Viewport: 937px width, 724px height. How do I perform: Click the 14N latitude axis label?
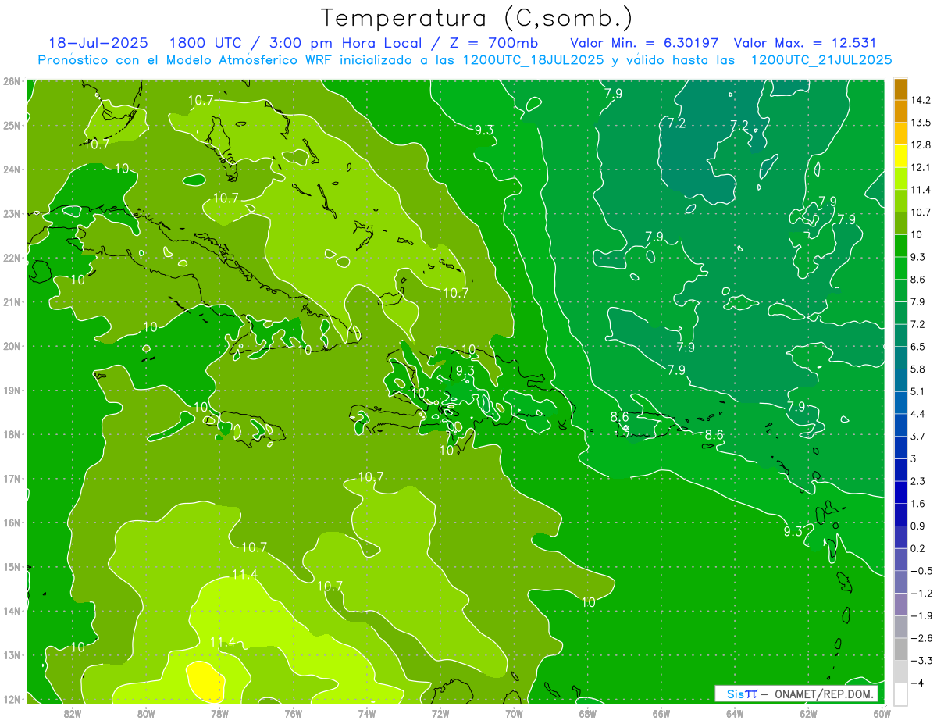coord(11,611)
